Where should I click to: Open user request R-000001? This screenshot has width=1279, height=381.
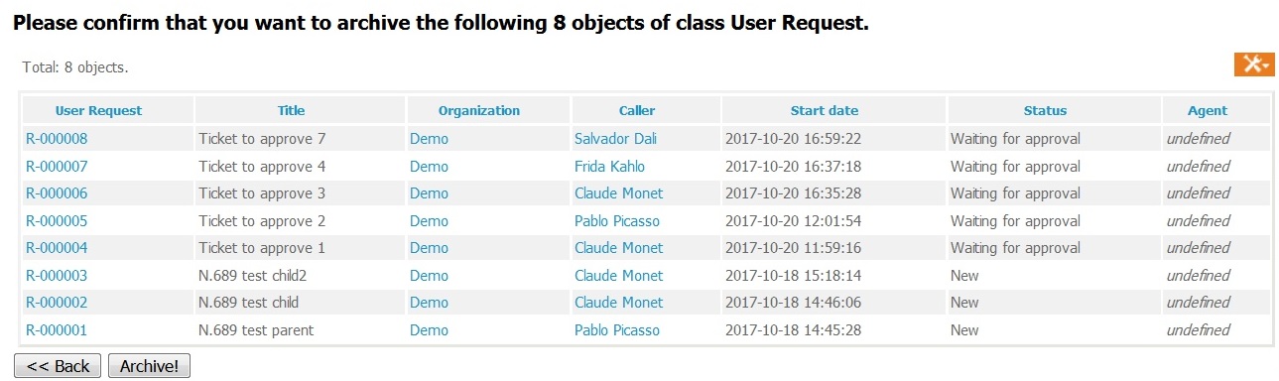tap(57, 329)
